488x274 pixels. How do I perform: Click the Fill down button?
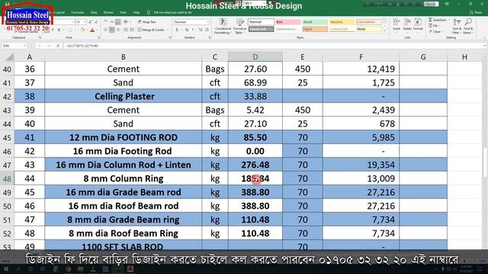pyautogui.click(x=434, y=26)
